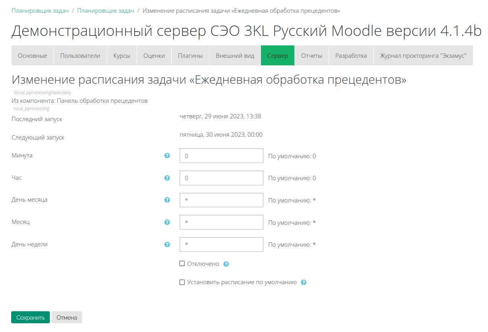Viewport: 488px width, 332px height.
Task: Open help icon for День месяца field
Action: tap(167, 200)
